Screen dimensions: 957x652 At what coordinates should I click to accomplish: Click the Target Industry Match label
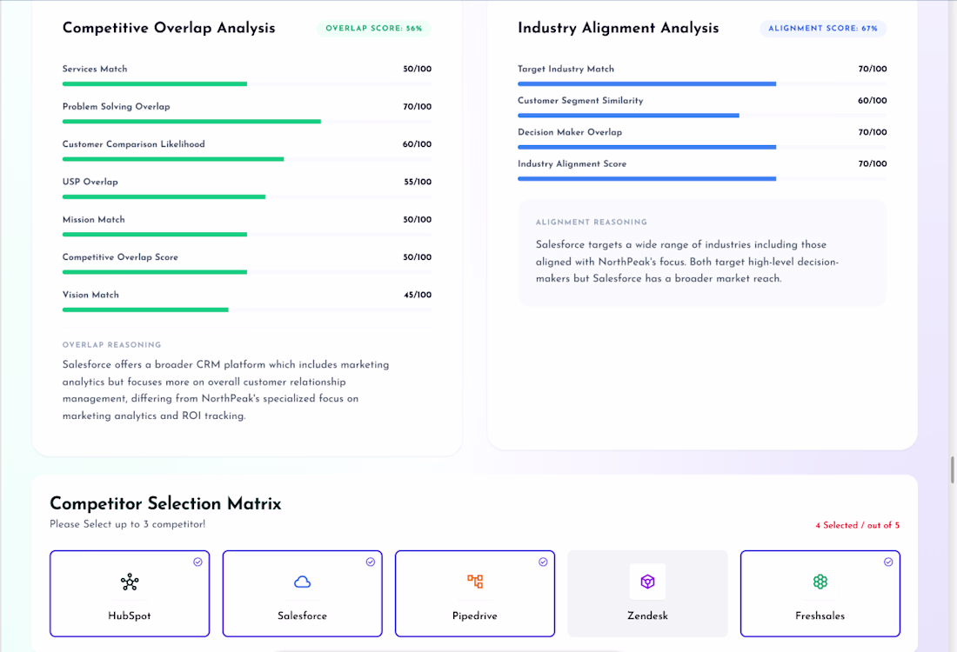(x=565, y=69)
